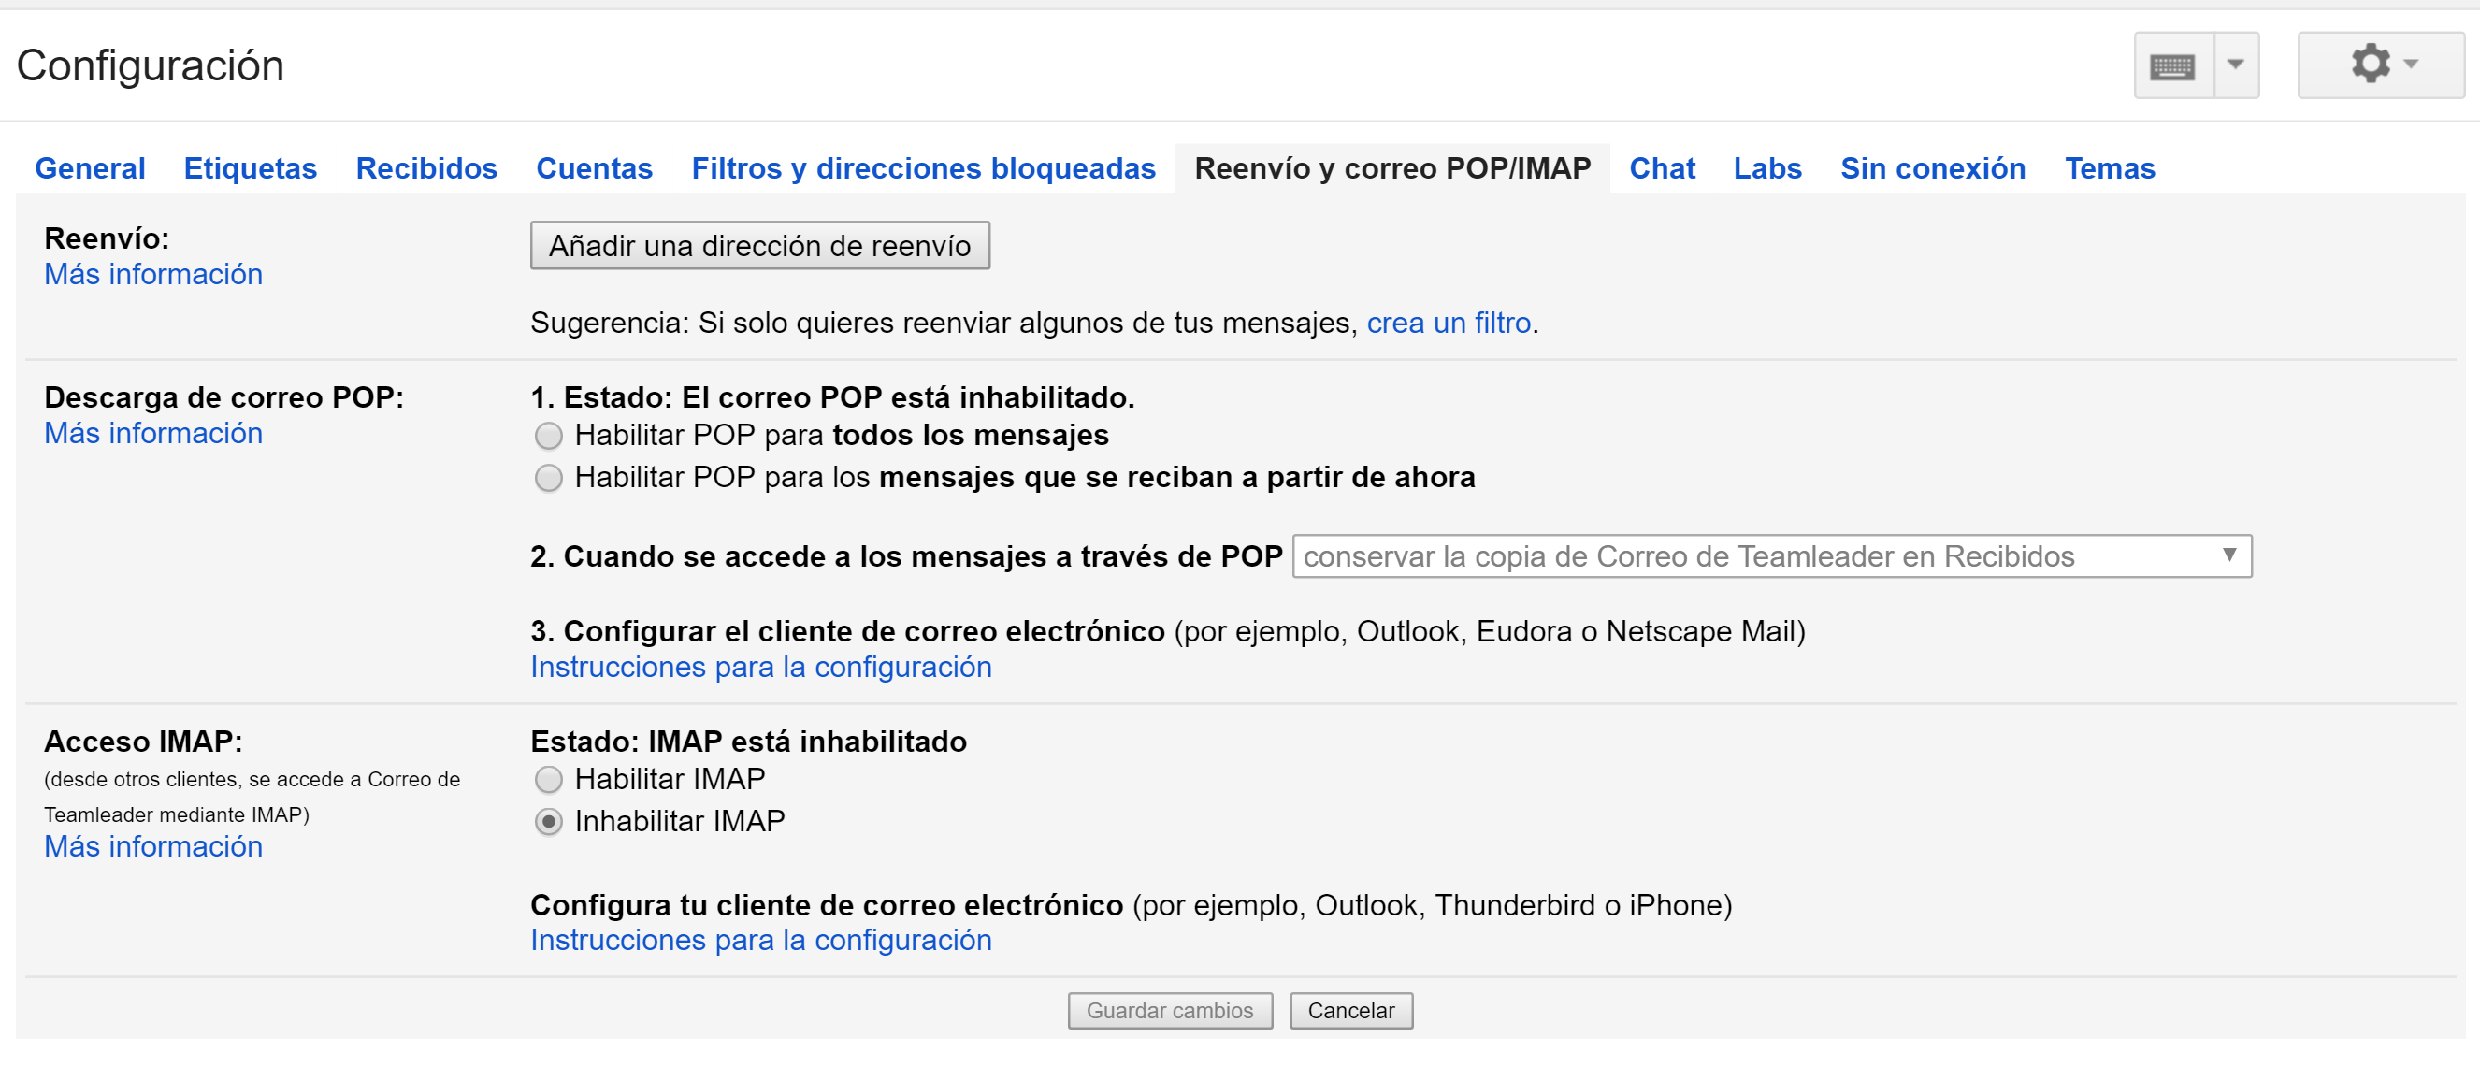
Task: Click the Guardar cambios button
Action: click(1170, 1010)
